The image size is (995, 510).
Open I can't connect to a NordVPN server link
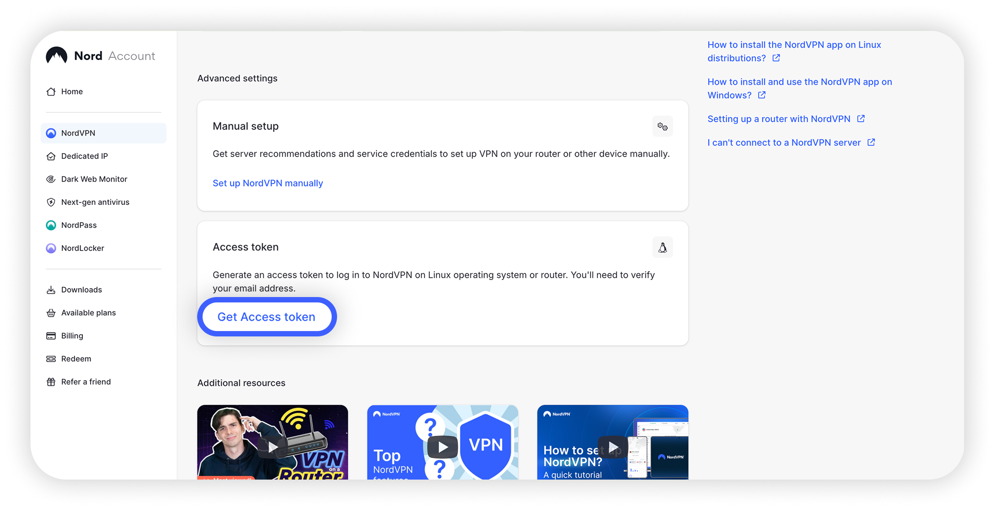pos(784,143)
